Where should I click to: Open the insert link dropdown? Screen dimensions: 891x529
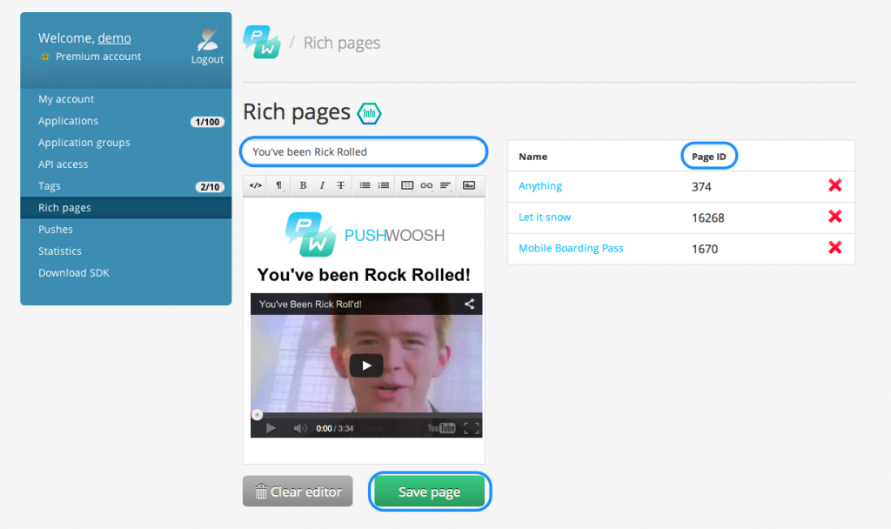[x=426, y=185]
